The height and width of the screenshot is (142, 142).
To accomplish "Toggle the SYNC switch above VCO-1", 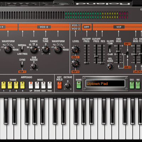I will 22,65.
